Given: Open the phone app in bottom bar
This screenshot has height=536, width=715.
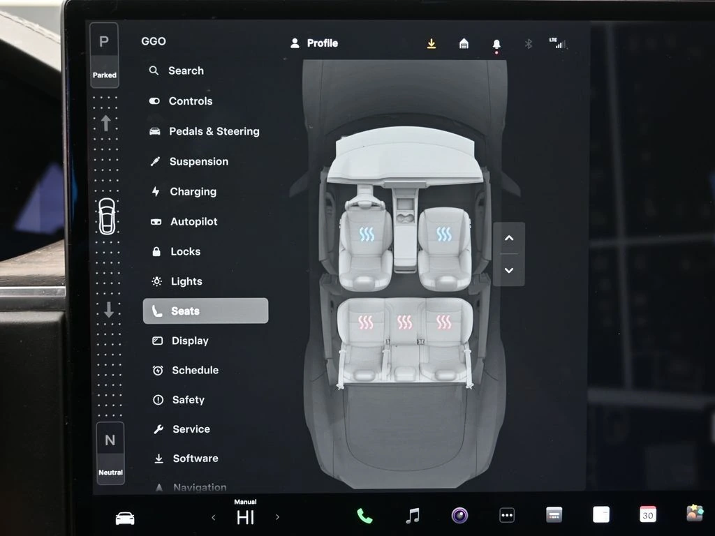Looking at the screenshot, I should [x=364, y=516].
